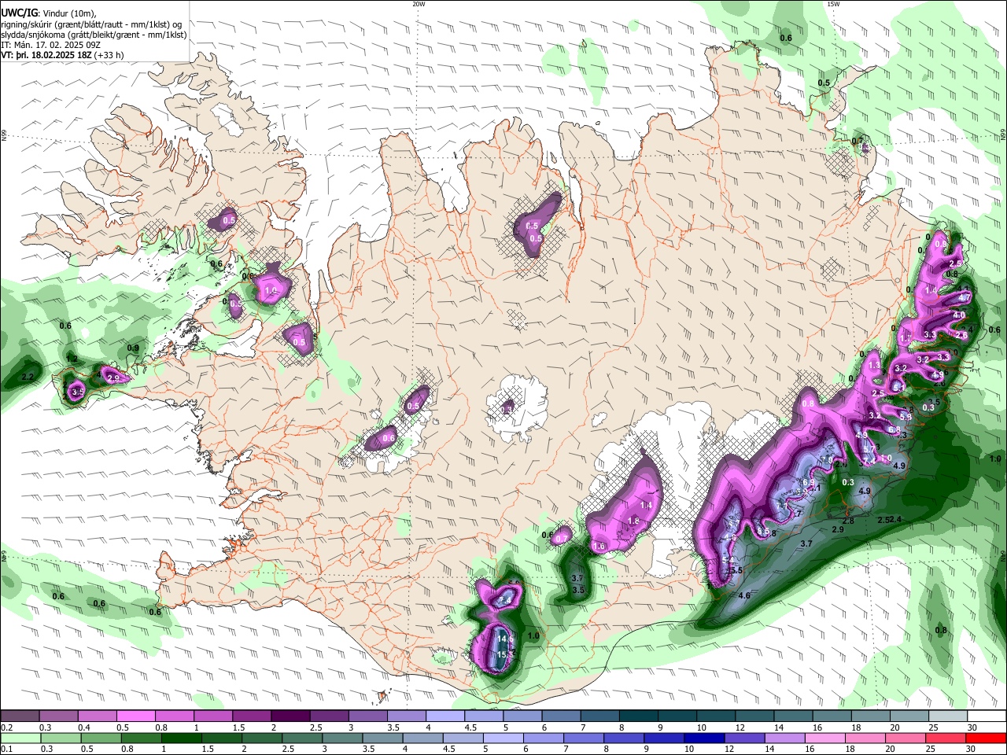Viewport: 1007px width, 755px height.
Task: Click the "slydda/snjókoma" legend description line
Action: pyautogui.click(x=94, y=35)
